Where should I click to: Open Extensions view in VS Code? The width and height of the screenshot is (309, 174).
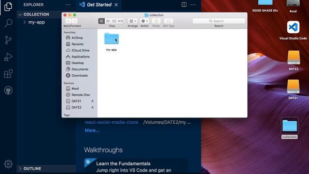pos(8,74)
